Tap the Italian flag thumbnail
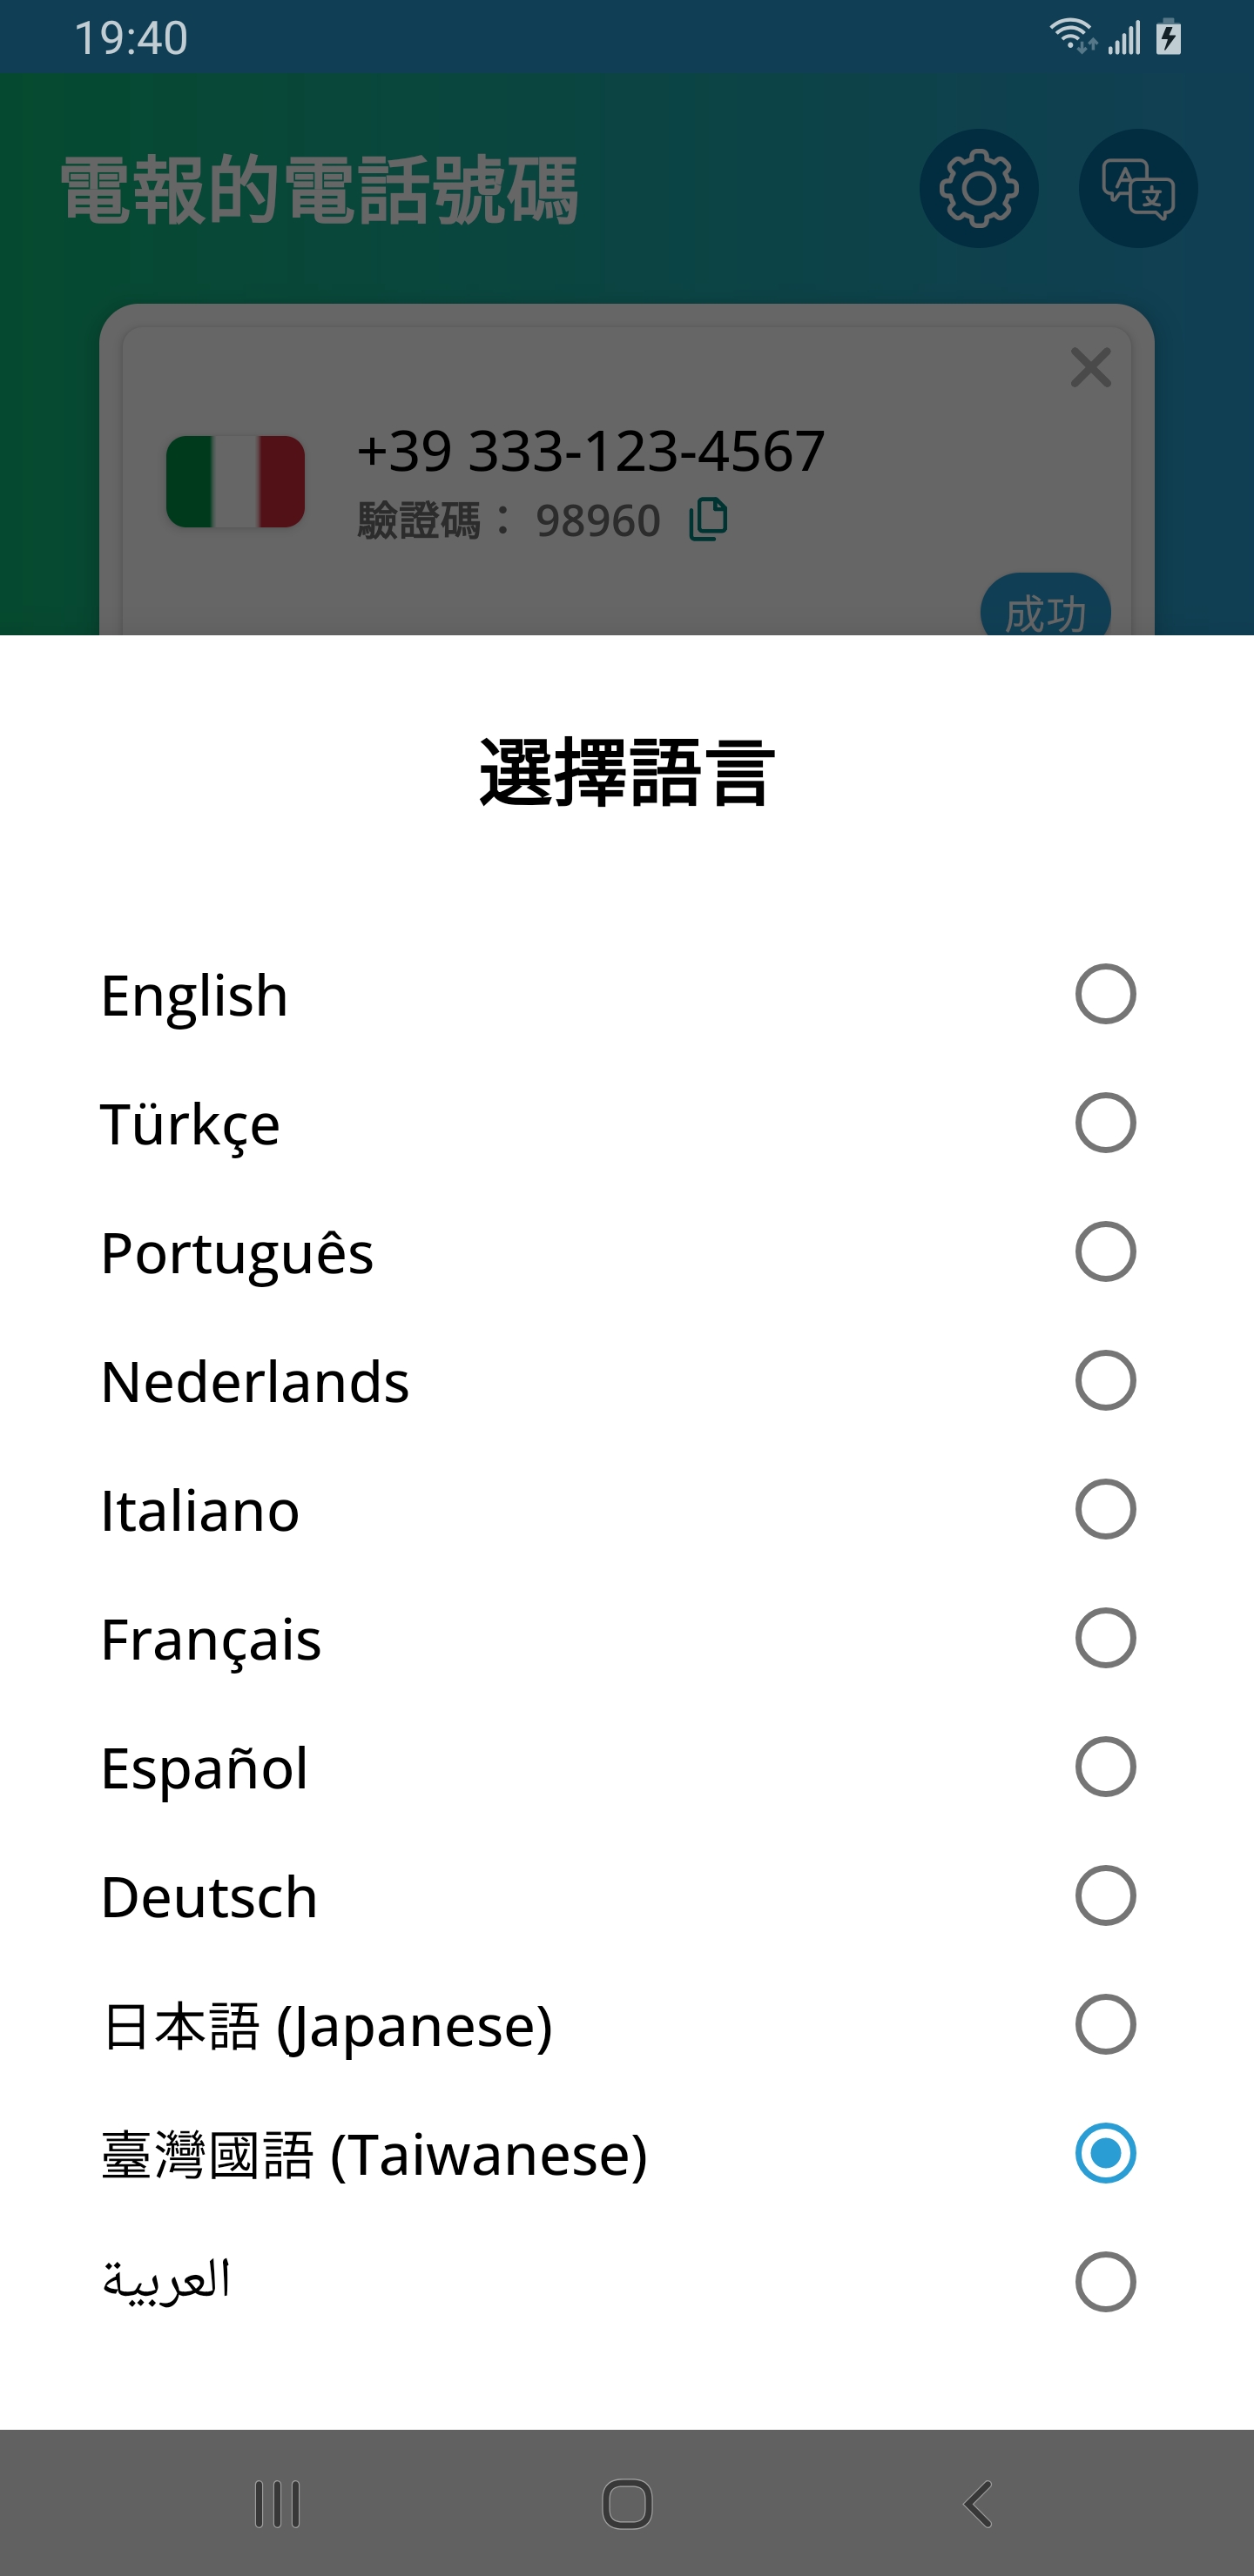This screenshot has height=2576, width=1254. coord(235,481)
